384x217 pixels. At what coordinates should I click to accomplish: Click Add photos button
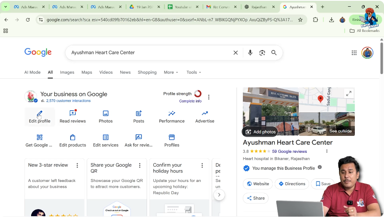pos(260,132)
